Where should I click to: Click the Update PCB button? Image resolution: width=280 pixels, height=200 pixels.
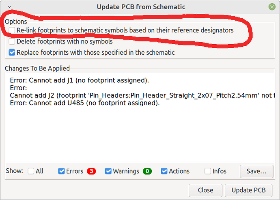(x=249, y=190)
